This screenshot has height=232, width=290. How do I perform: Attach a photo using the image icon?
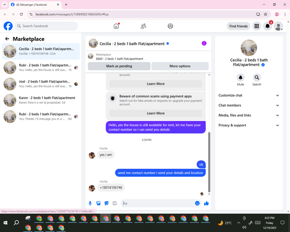[99, 203]
